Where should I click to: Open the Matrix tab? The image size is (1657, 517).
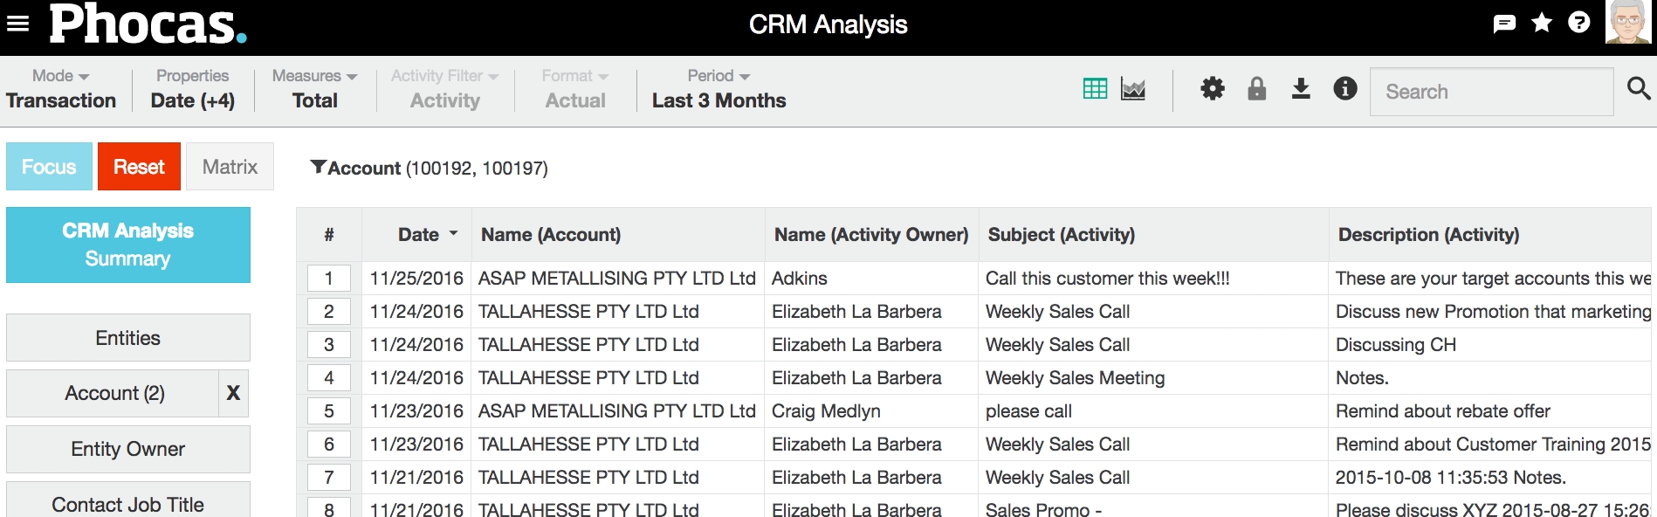click(230, 167)
